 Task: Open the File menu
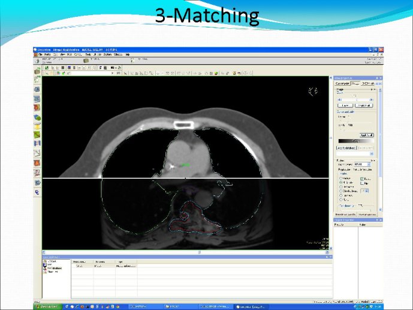[40, 55]
